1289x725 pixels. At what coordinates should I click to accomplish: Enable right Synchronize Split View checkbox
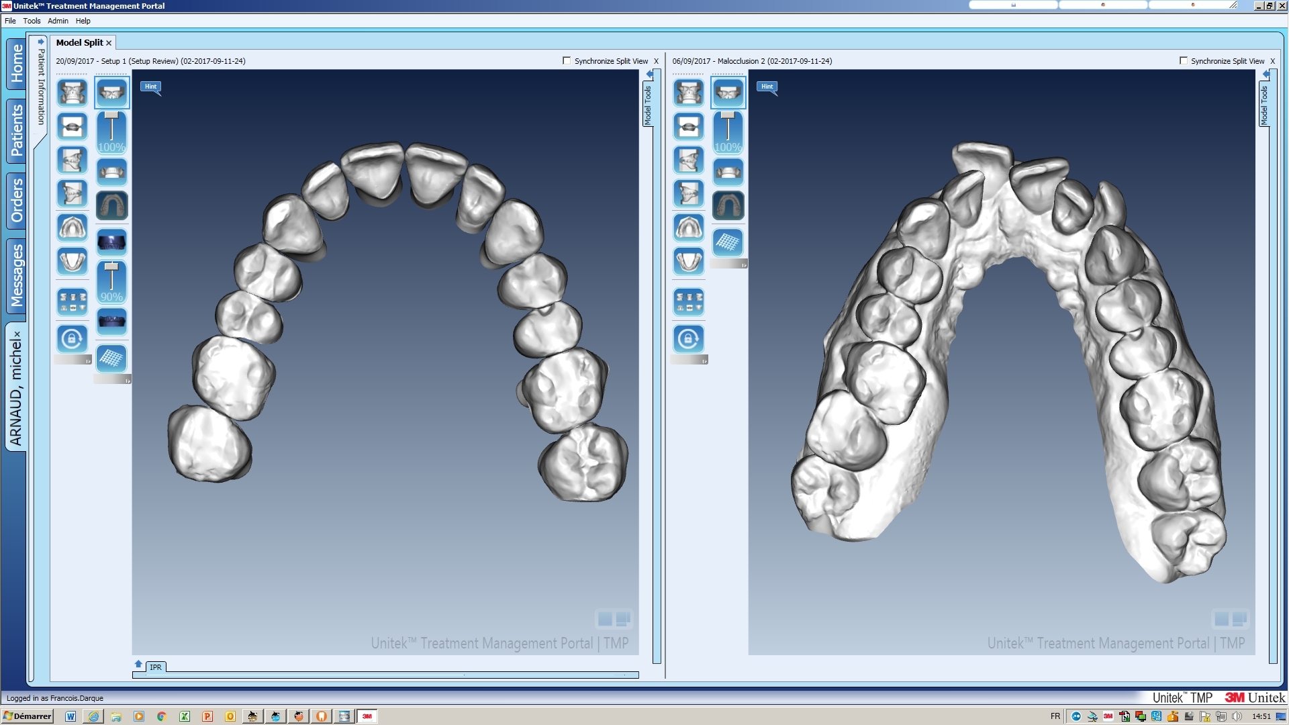[x=1183, y=60]
